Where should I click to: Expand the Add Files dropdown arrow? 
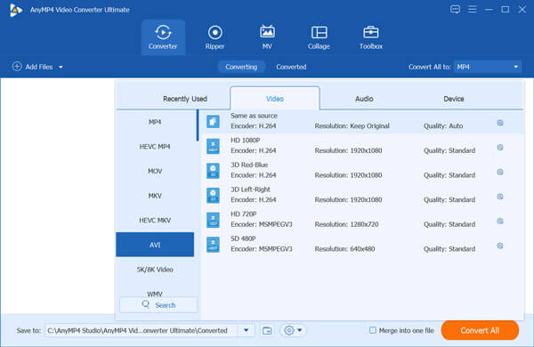[x=61, y=67]
